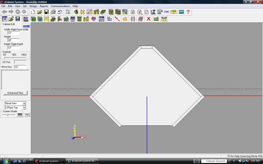The height and width of the screenshot is (164, 263).
Task: Click the CNC button beside Screen Shade
Action: [x=27, y=114]
